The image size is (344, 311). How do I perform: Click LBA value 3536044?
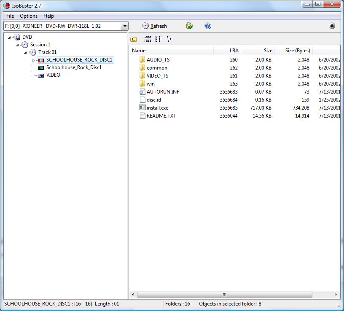point(228,116)
